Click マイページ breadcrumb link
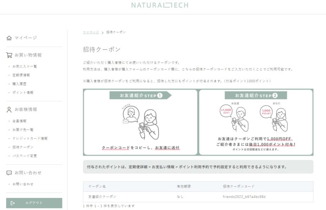326x210 pixels. point(91,32)
